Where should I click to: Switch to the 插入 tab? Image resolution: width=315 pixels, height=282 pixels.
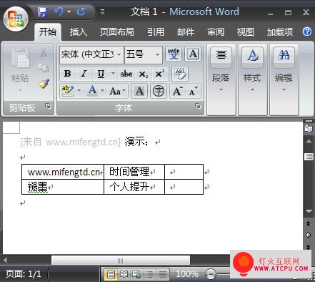tap(78, 31)
